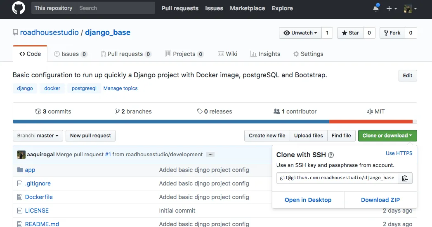Click Open in Desktop
This screenshot has height=227, width=432.
click(308, 200)
